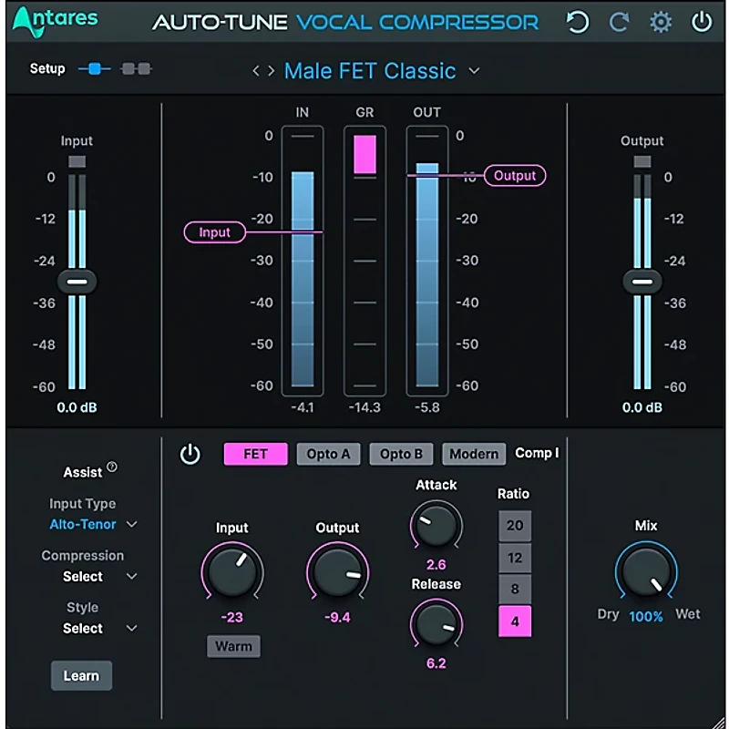Select the Modern compressor mode
729x729 pixels.
point(474,454)
